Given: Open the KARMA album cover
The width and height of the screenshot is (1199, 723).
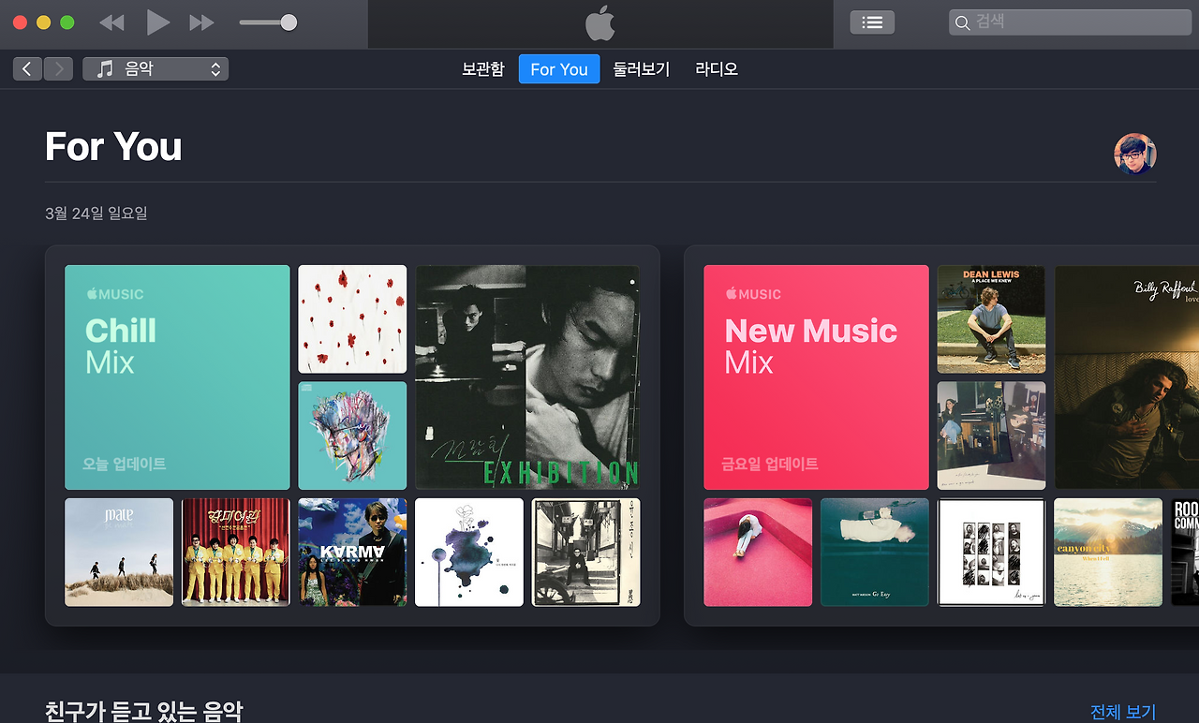Looking at the screenshot, I should point(352,553).
